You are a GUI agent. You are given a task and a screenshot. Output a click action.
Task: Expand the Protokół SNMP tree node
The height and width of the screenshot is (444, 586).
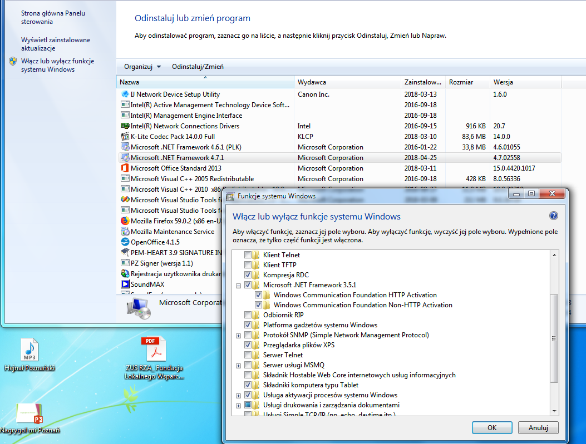pos(239,335)
